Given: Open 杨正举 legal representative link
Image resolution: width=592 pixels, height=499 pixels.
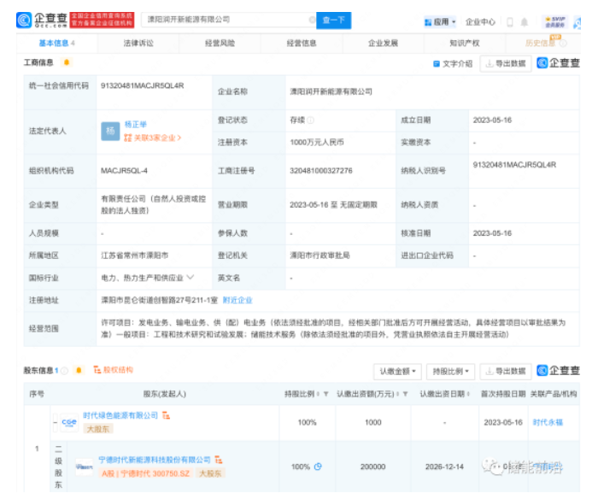Looking at the screenshot, I should click(136, 124).
